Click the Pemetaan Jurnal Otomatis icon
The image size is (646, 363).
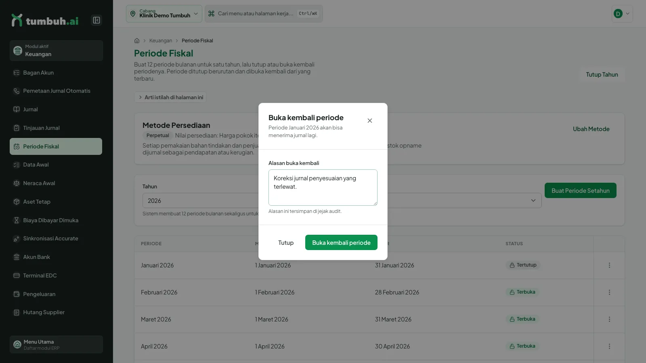pyautogui.click(x=17, y=91)
